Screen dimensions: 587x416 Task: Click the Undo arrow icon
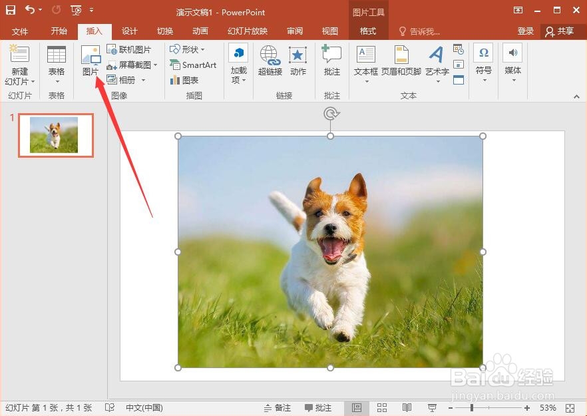tap(30, 10)
